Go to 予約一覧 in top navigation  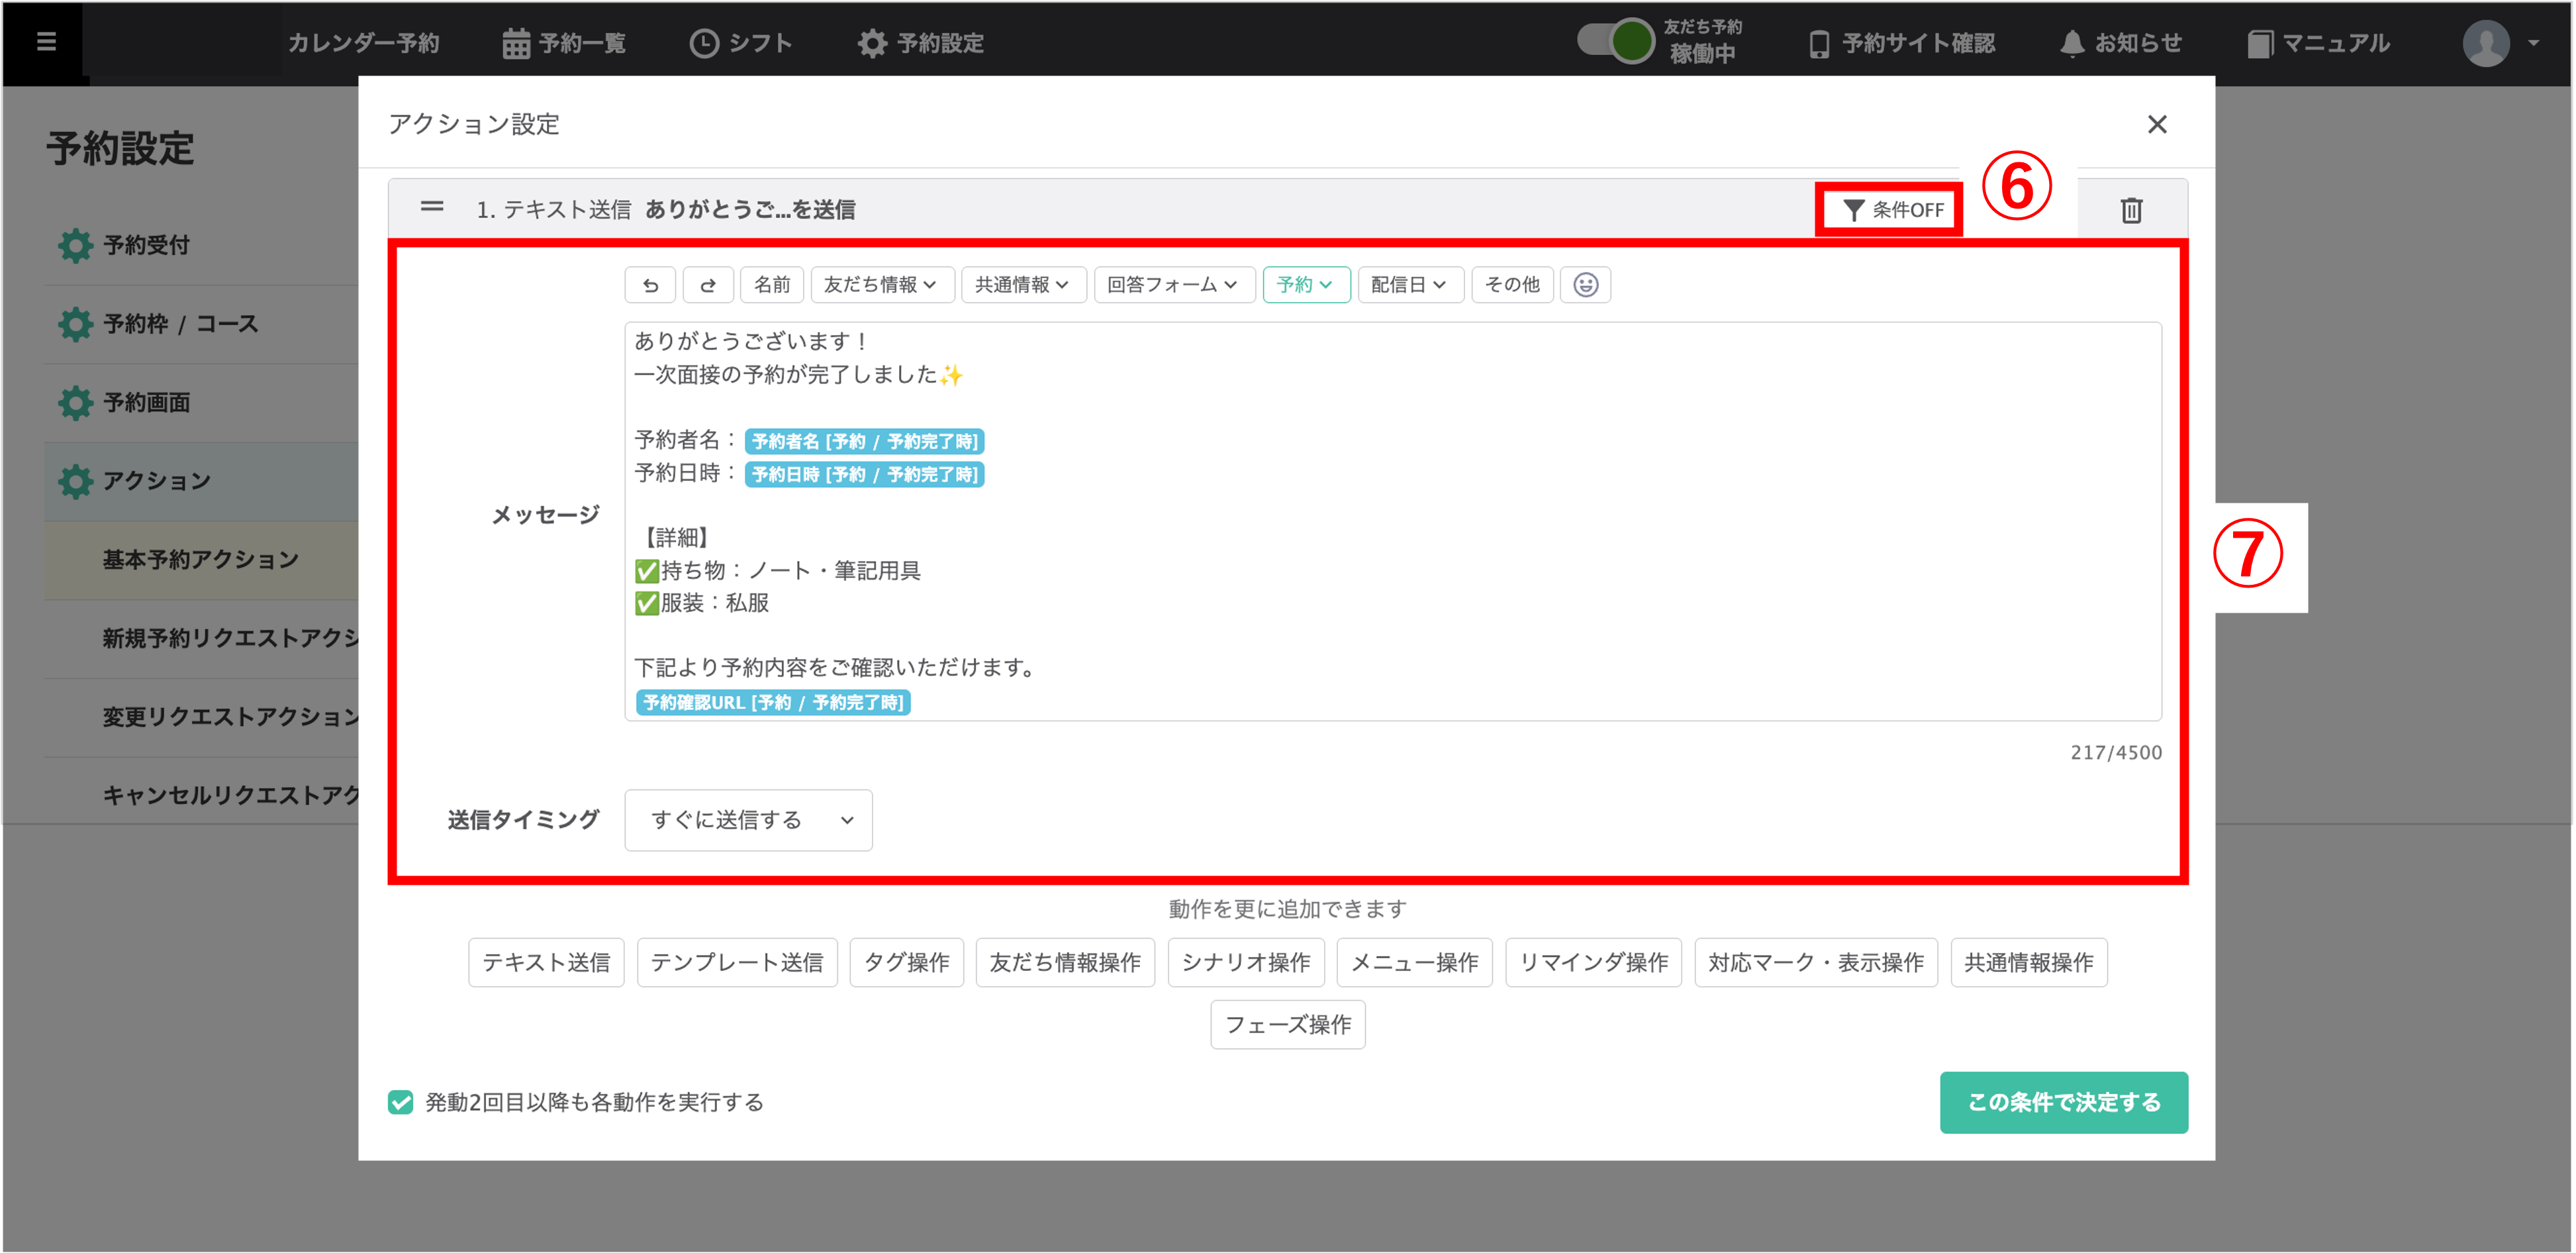click(x=564, y=43)
